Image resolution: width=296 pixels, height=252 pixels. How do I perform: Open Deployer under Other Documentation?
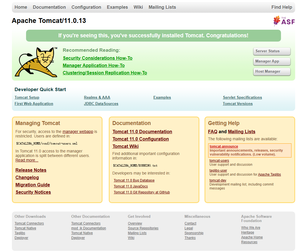point(78,238)
